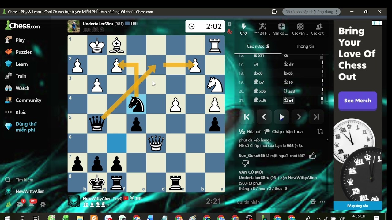Open the friends icon in sidebar footer
Viewport: 392px width, 220px height.
click(8, 204)
